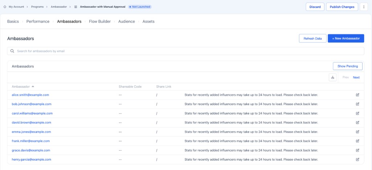
Task: Click the Shareable Code column header
Action: tap(130, 87)
